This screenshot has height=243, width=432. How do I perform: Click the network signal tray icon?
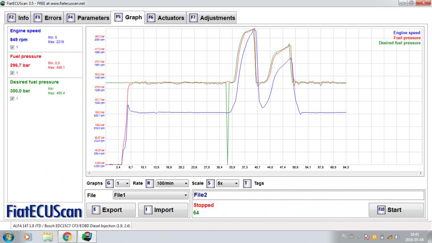pos(390,237)
